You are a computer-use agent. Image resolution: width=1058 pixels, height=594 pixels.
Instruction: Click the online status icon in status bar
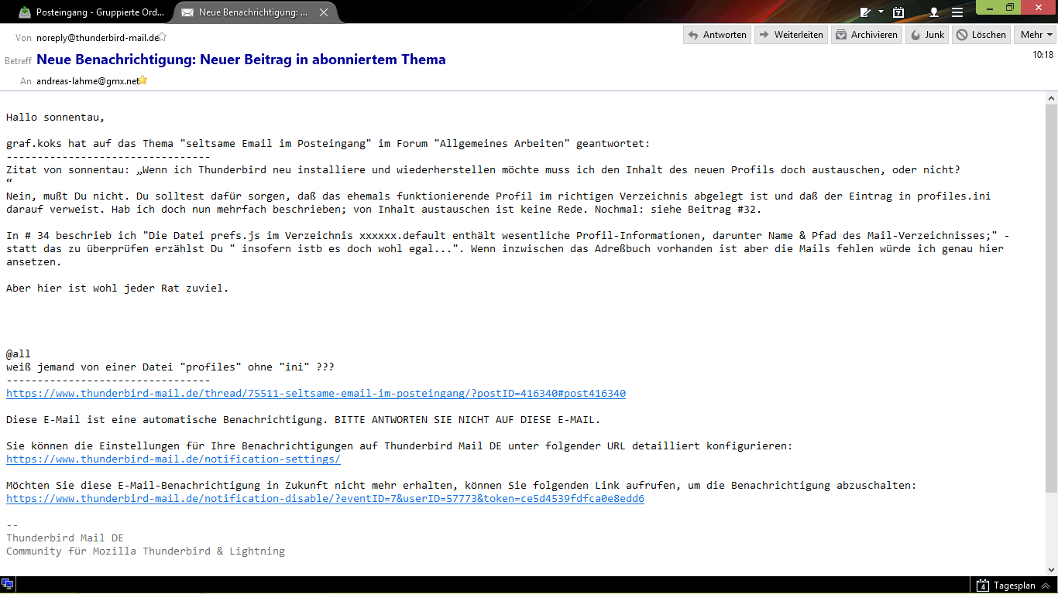point(8,585)
